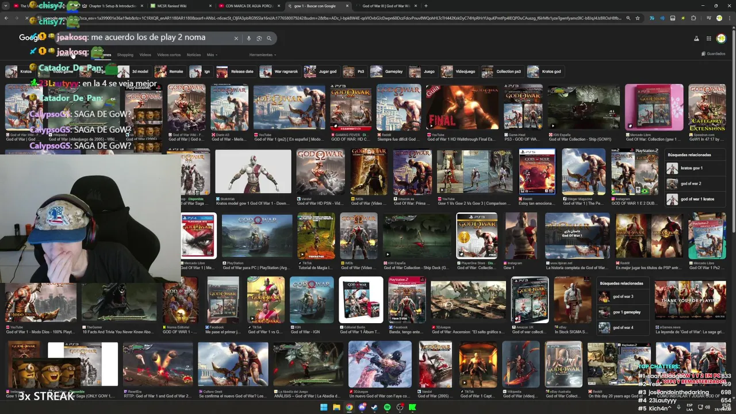Open the Sketchfab Kratos 3D model image

253,172
